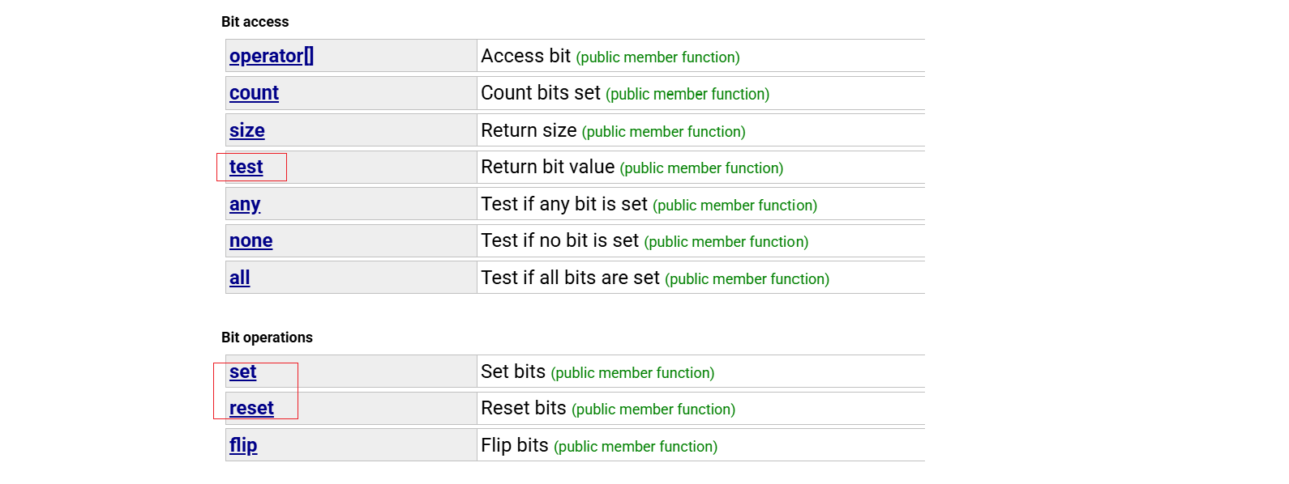Click the "Test if all bits are set" text
Image resolution: width=1289 pixels, height=484 pixels.
570,278
